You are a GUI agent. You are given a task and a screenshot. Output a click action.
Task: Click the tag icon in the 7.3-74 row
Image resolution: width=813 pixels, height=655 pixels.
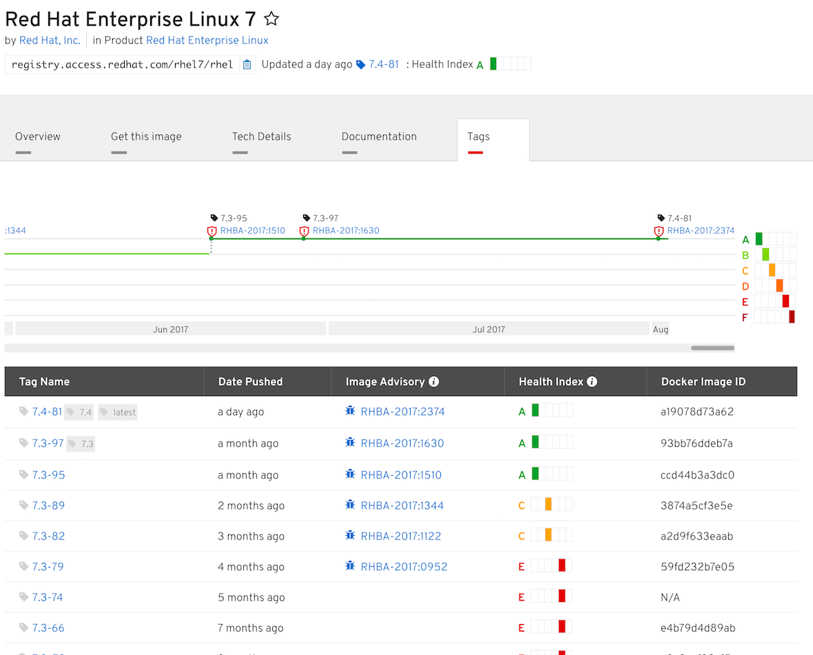[x=23, y=597]
